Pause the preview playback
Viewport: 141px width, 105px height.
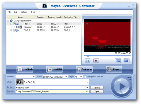pyautogui.click(x=87, y=60)
